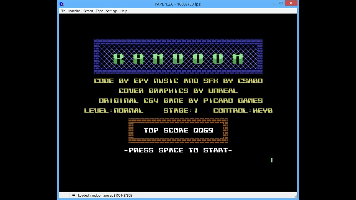Click the window title 'YAPE 1.2.6 - 100% (50 fps)'
The height and width of the screenshot is (200, 356).
tap(178, 4)
